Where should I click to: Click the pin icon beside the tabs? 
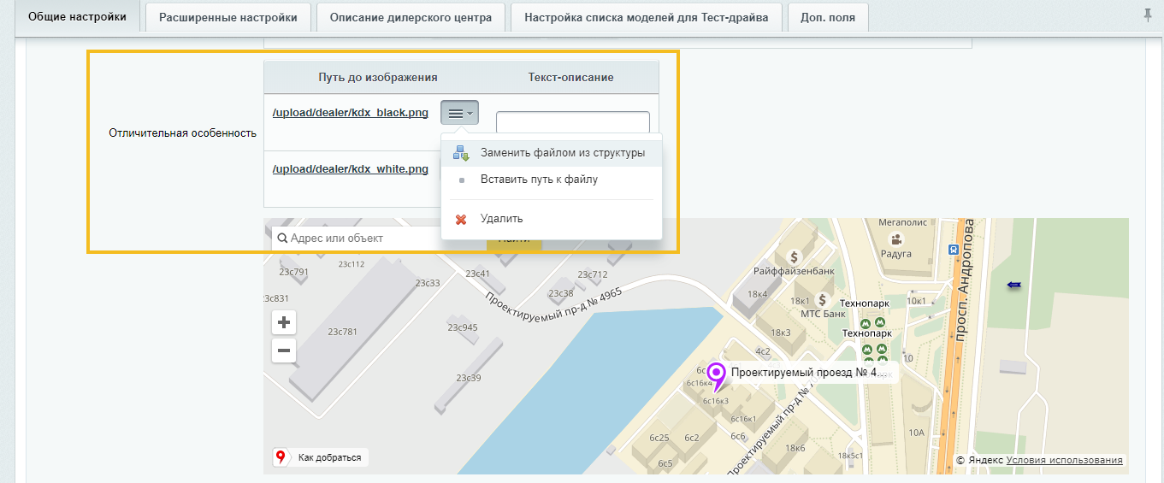[x=1147, y=15]
